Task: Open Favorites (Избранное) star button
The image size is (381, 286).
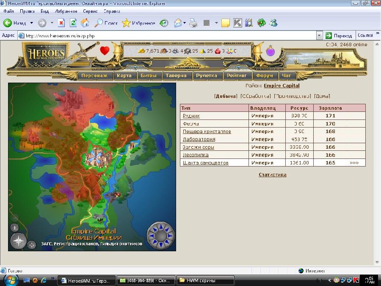Action: tap(138, 23)
